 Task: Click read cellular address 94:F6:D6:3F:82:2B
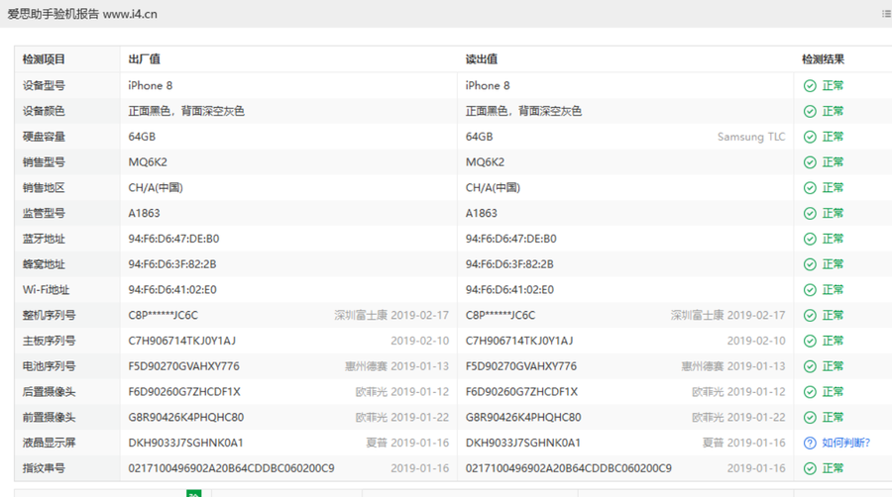pos(509,264)
